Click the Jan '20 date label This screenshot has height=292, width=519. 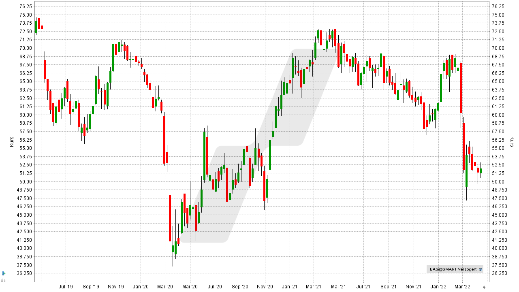point(141,287)
